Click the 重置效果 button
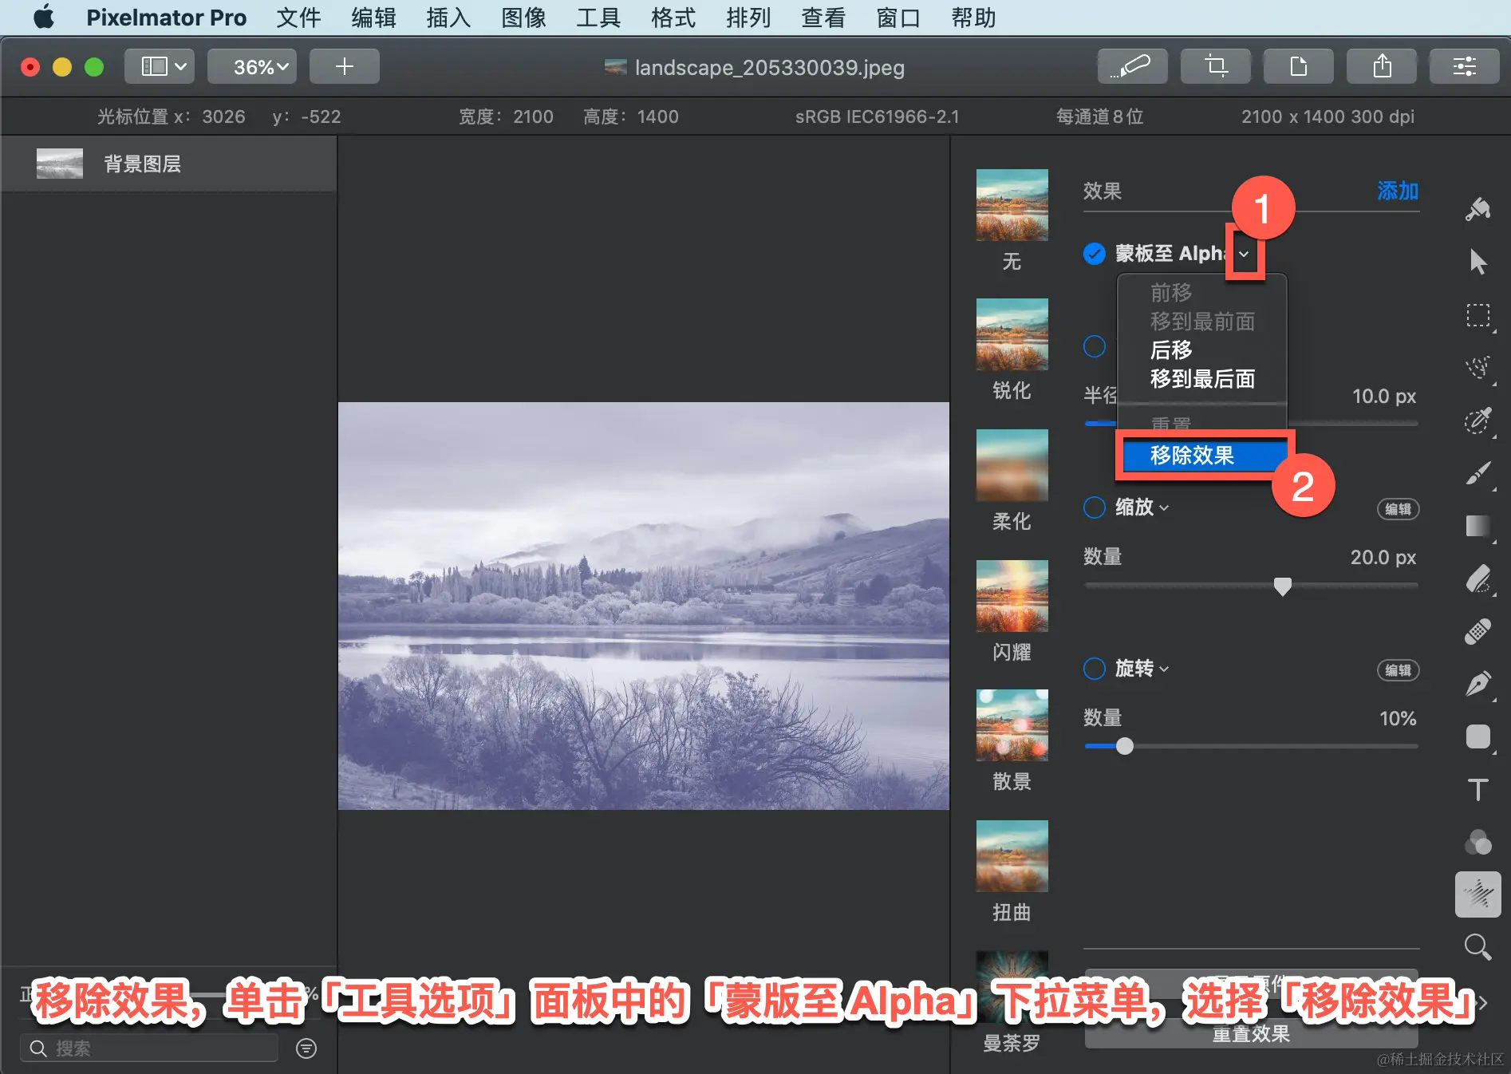Viewport: 1511px width, 1074px height. click(1251, 1034)
